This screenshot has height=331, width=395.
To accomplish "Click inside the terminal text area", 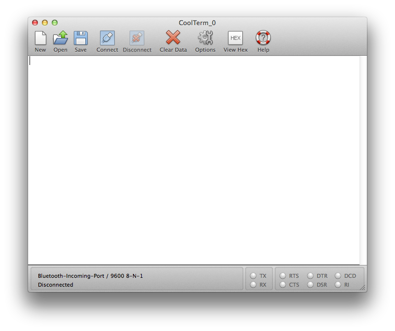I will click(x=194, y=160).
